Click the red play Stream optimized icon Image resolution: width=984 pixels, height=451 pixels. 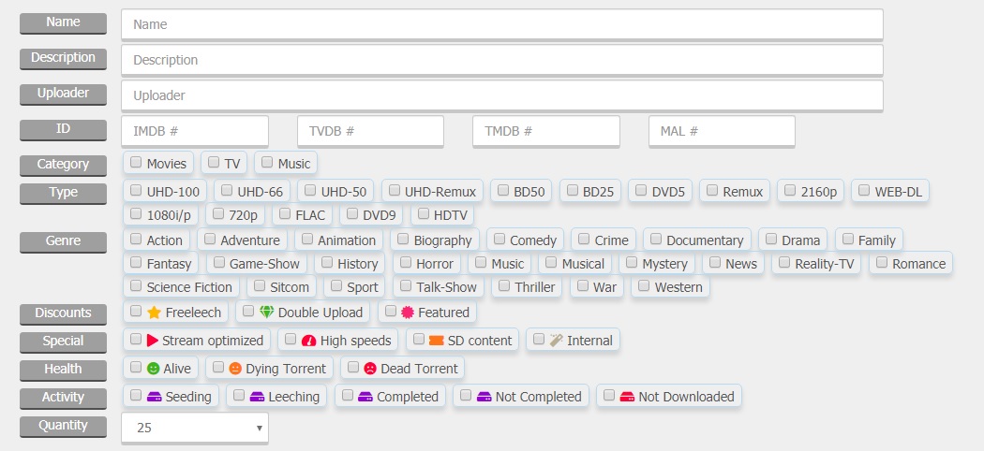[153, 341]
